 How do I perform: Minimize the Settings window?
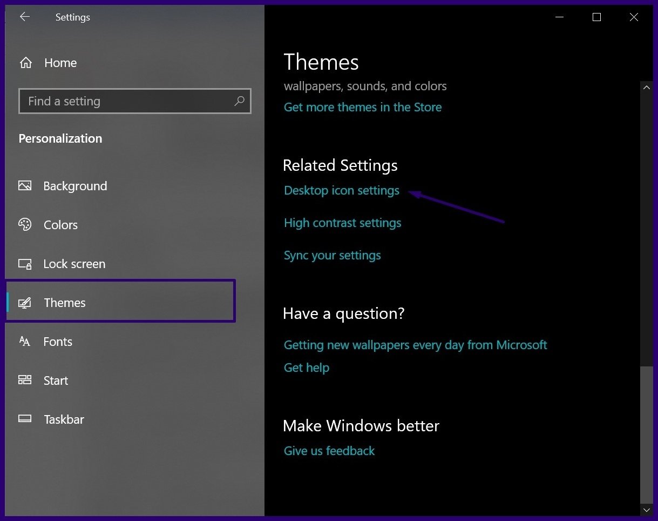click(559, 17)
